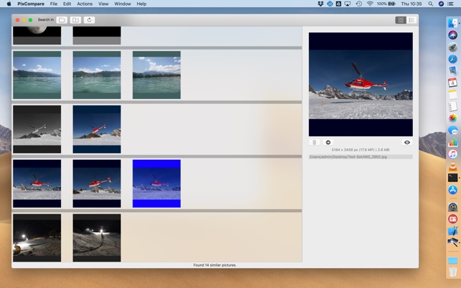Click the round arrow icon beside trash button

pyautogui.click(x=328, y=143)
